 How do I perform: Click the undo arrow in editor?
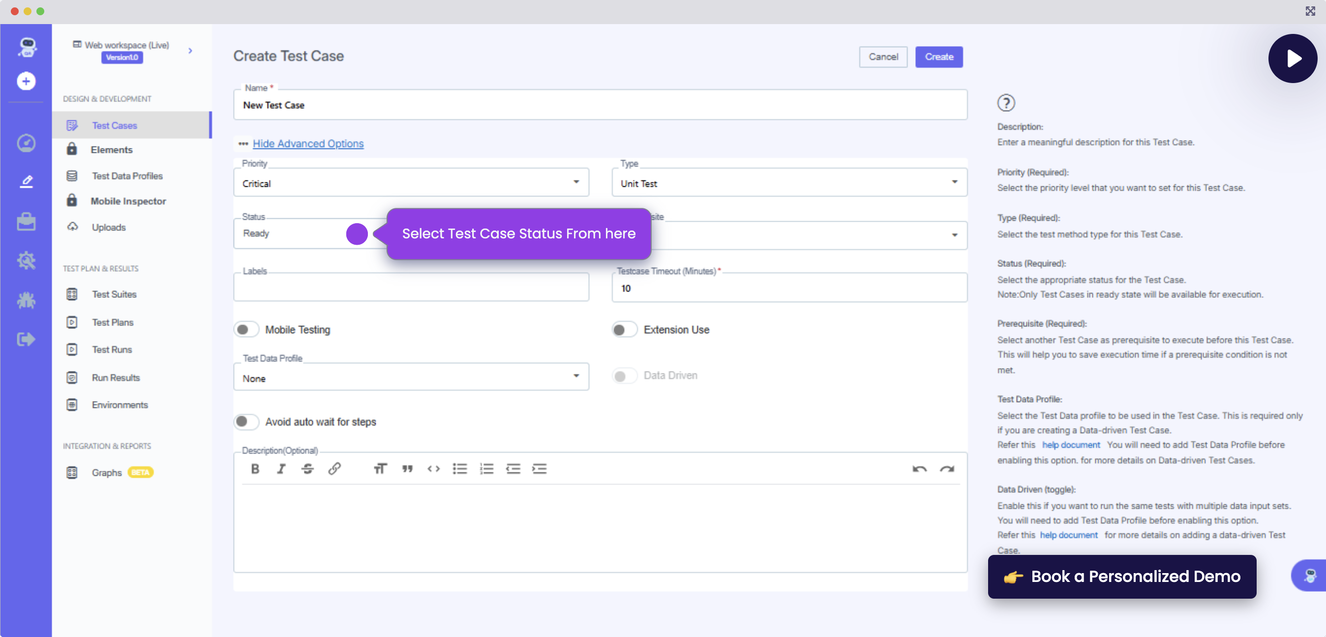[919, 469]
